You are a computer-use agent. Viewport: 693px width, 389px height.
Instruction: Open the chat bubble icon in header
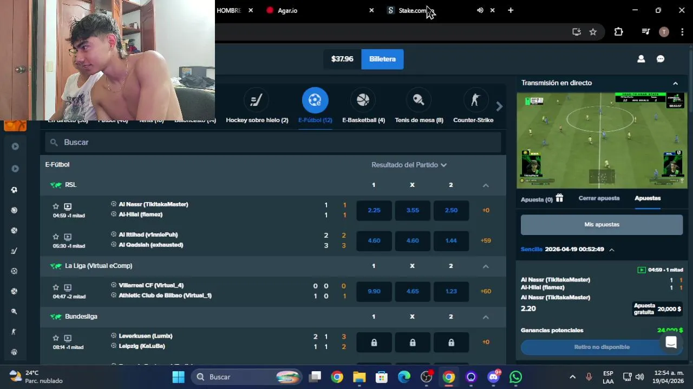pos(661,59)
